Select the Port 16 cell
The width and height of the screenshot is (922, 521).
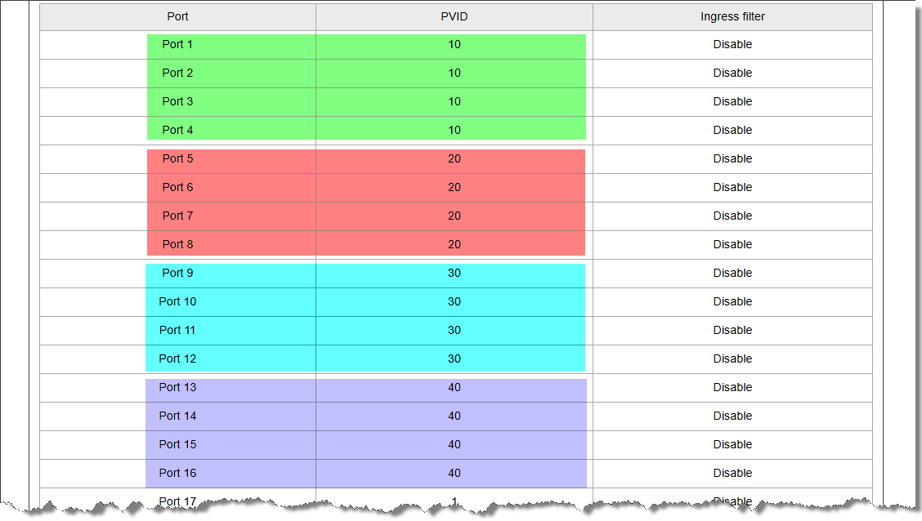point(177,474)
